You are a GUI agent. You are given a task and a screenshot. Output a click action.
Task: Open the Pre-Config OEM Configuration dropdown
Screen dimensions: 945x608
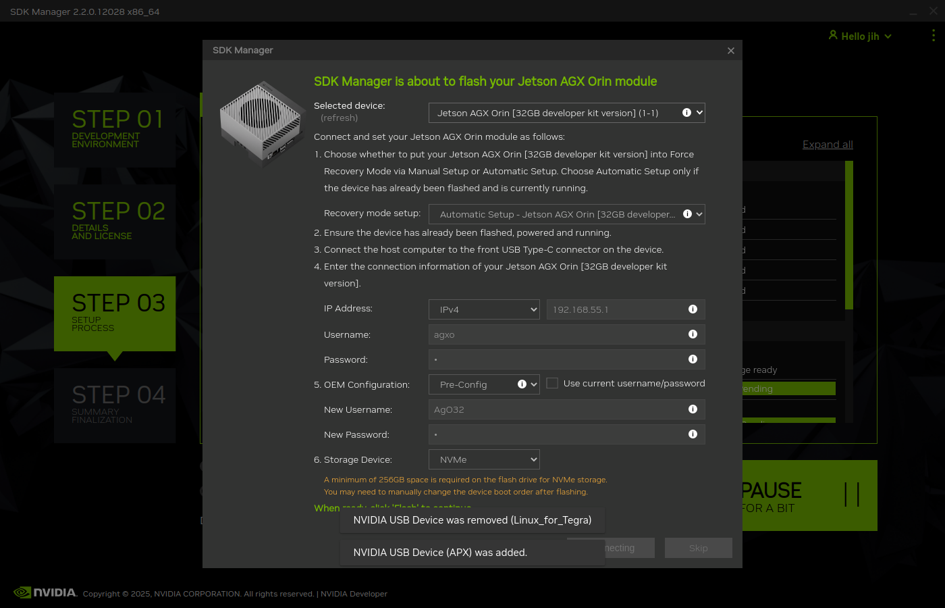[x=484, y=384]
